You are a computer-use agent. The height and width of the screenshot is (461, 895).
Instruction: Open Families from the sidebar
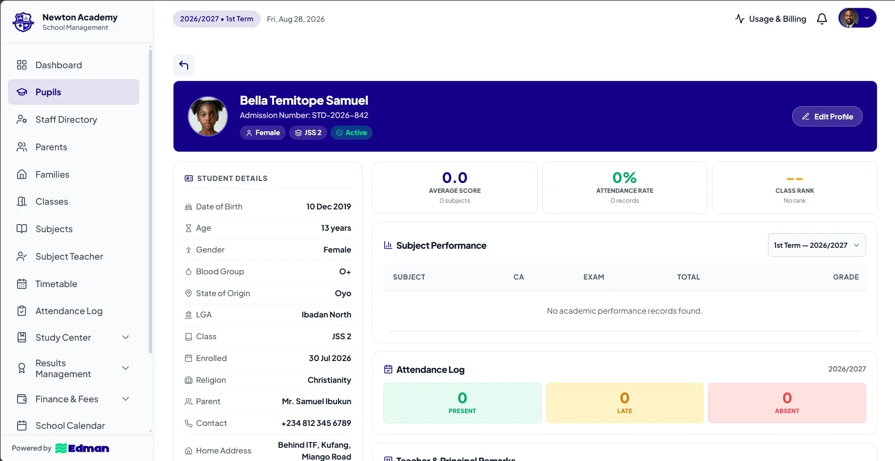click(73, 174)
